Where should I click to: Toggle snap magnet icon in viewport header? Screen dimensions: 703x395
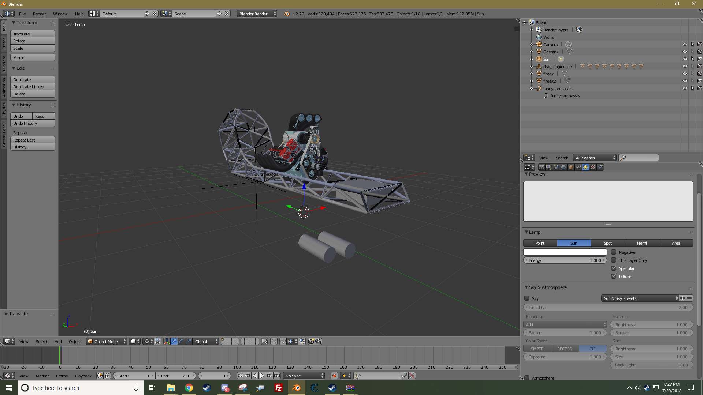click(283, 341)
